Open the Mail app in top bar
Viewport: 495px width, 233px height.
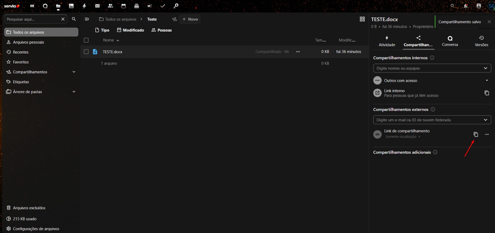click(x=97, y=6)
